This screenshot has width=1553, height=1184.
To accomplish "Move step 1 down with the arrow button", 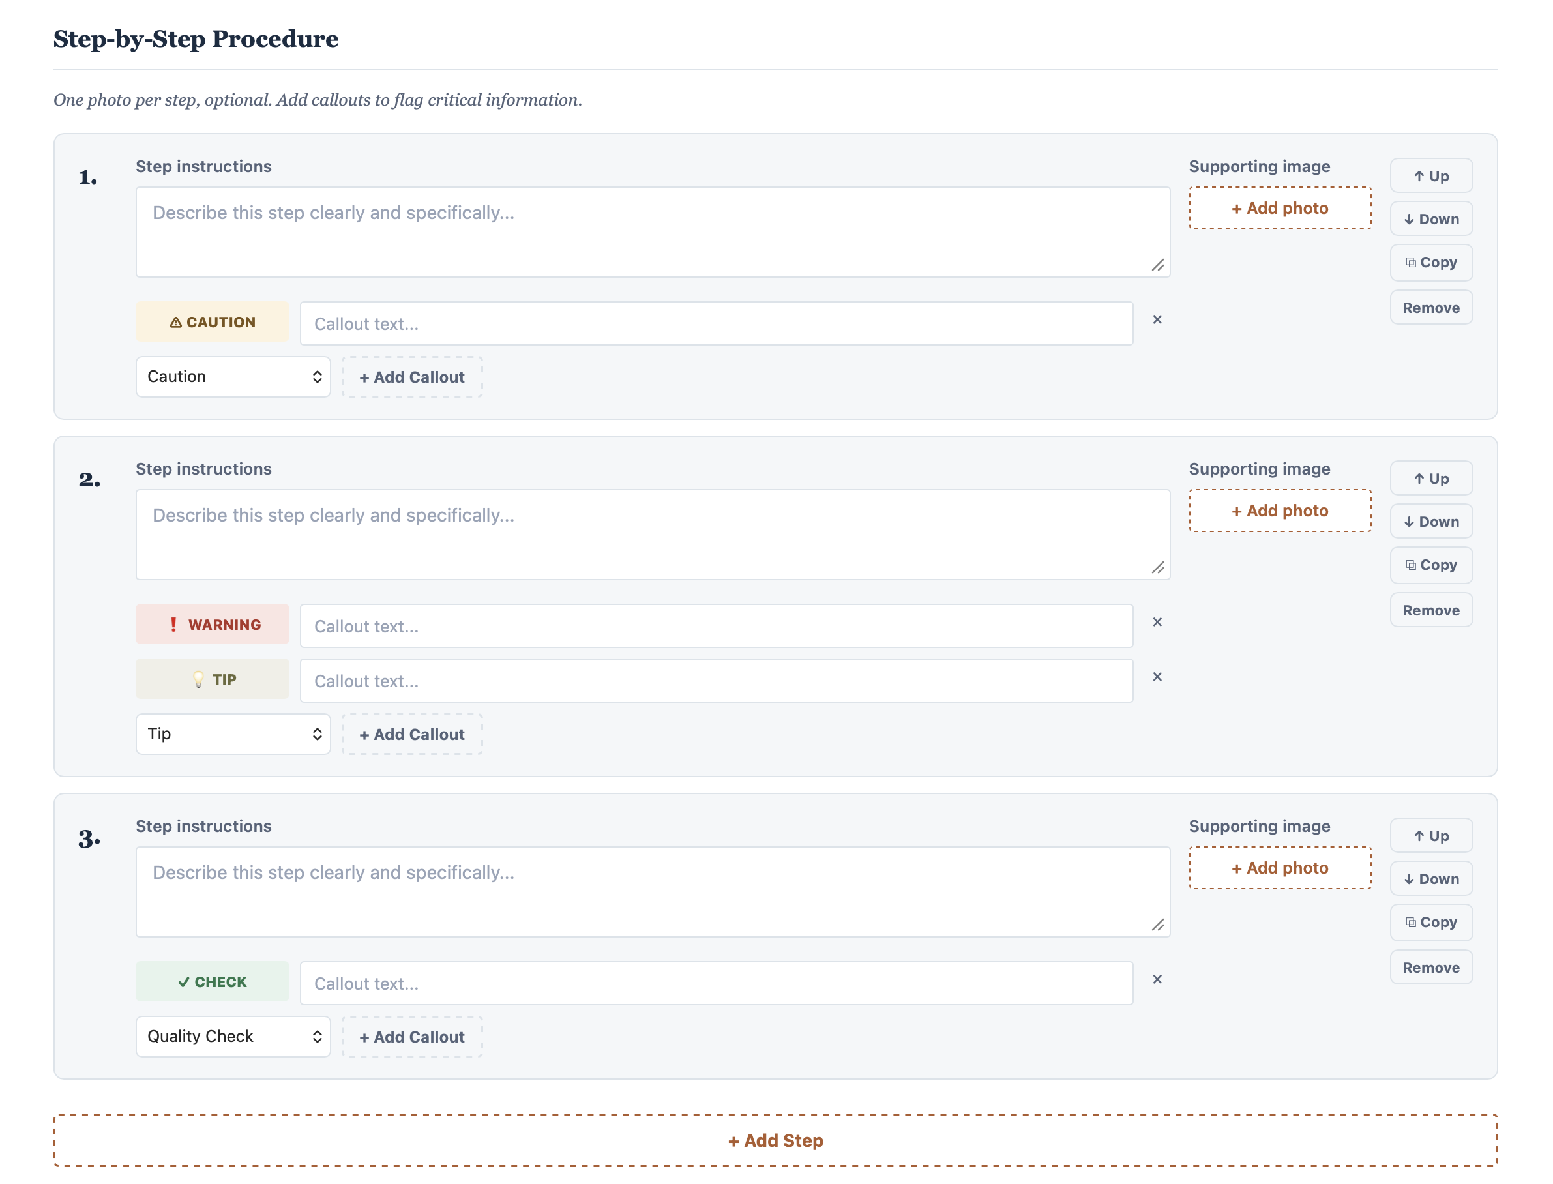I will pyautogui.click(x=1430, y=219).
